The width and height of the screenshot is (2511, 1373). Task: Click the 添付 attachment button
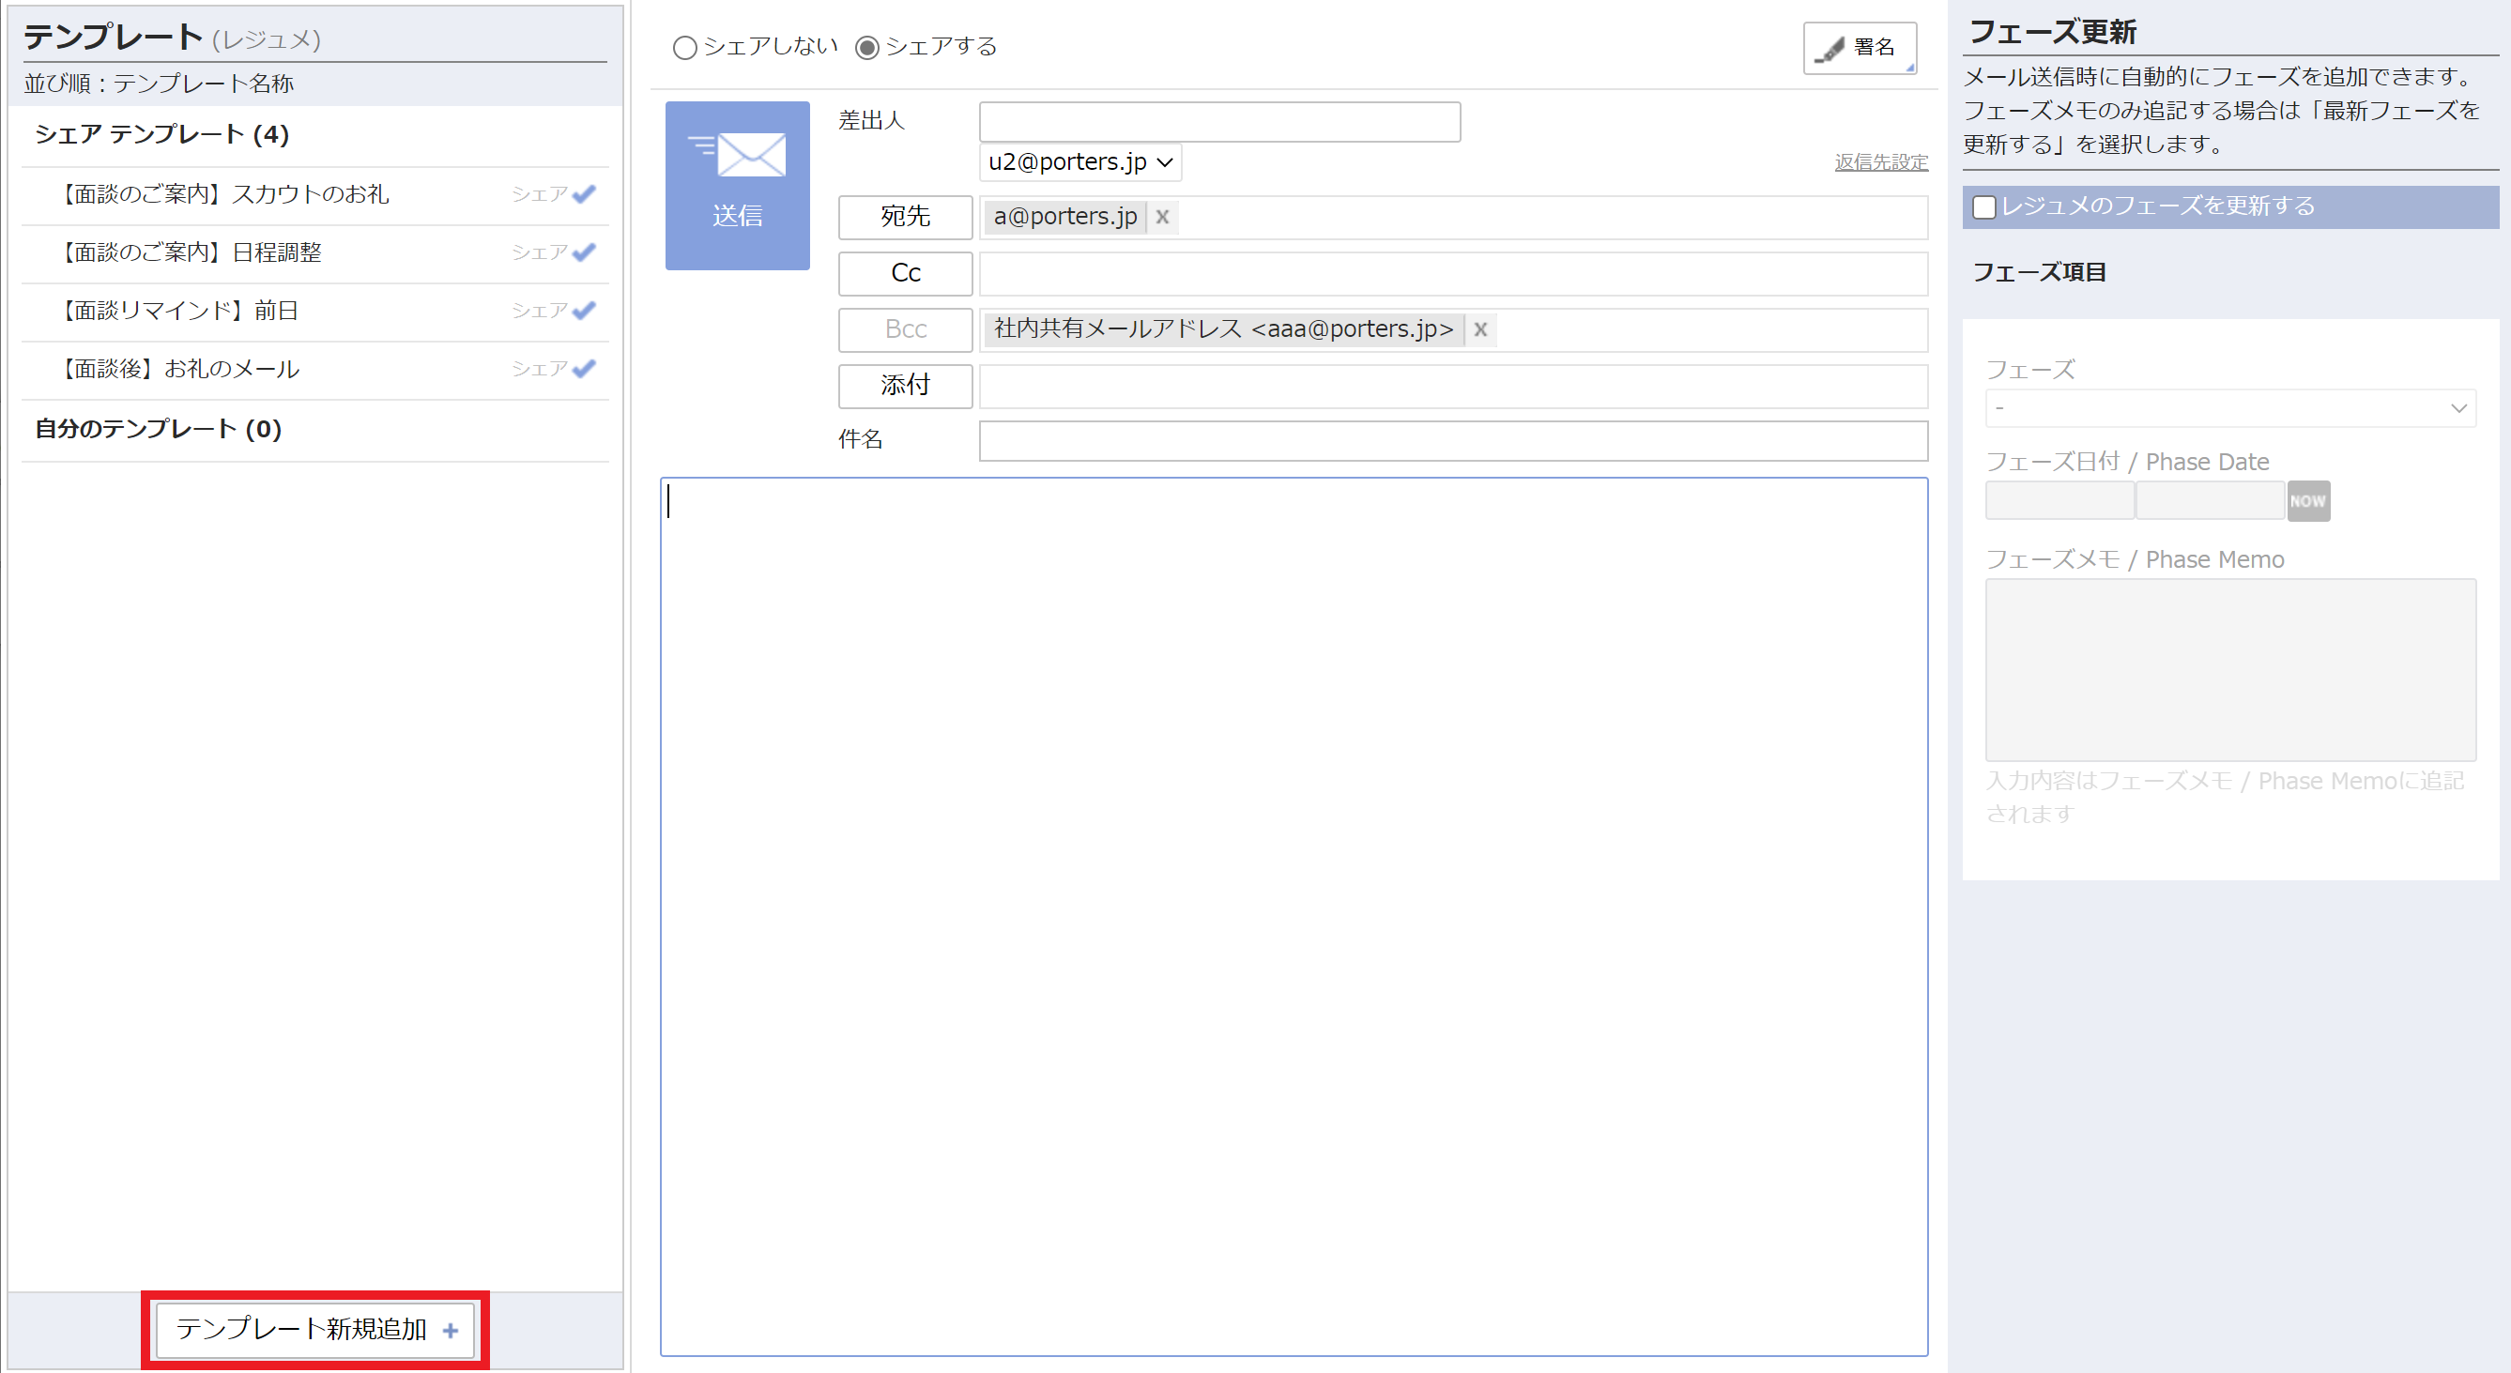[905, 386]
